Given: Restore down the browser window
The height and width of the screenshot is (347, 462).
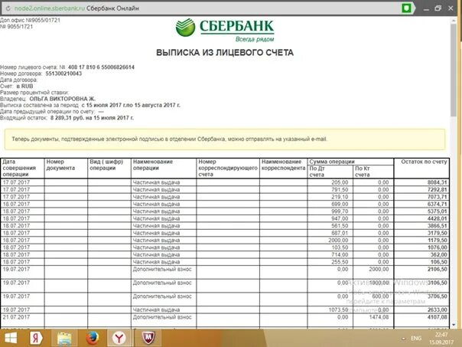Looking at the screenshot, I should click(438, 8).
